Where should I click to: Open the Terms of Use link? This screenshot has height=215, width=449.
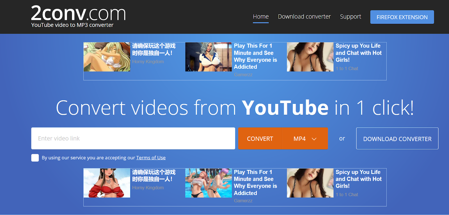(151, 158)
